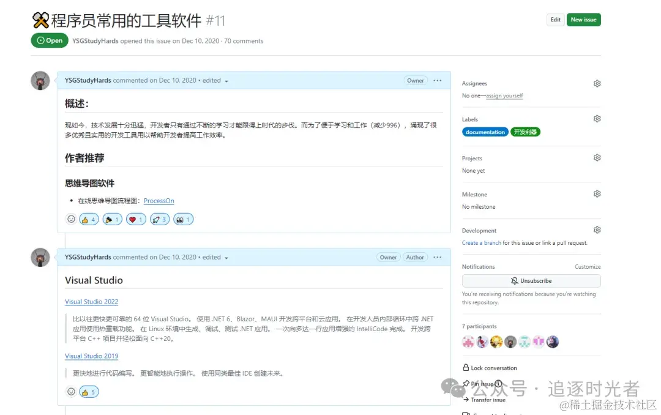This screenshot has height=415, width=661.
Task: Click the Development gear icon
Action: point(597,230)
